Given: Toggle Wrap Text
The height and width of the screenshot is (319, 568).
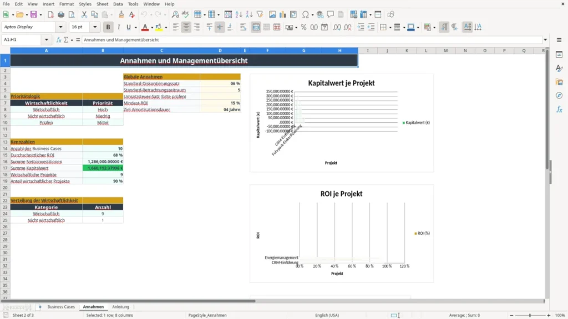Looking at the screenshot, I should pos(243,27).
